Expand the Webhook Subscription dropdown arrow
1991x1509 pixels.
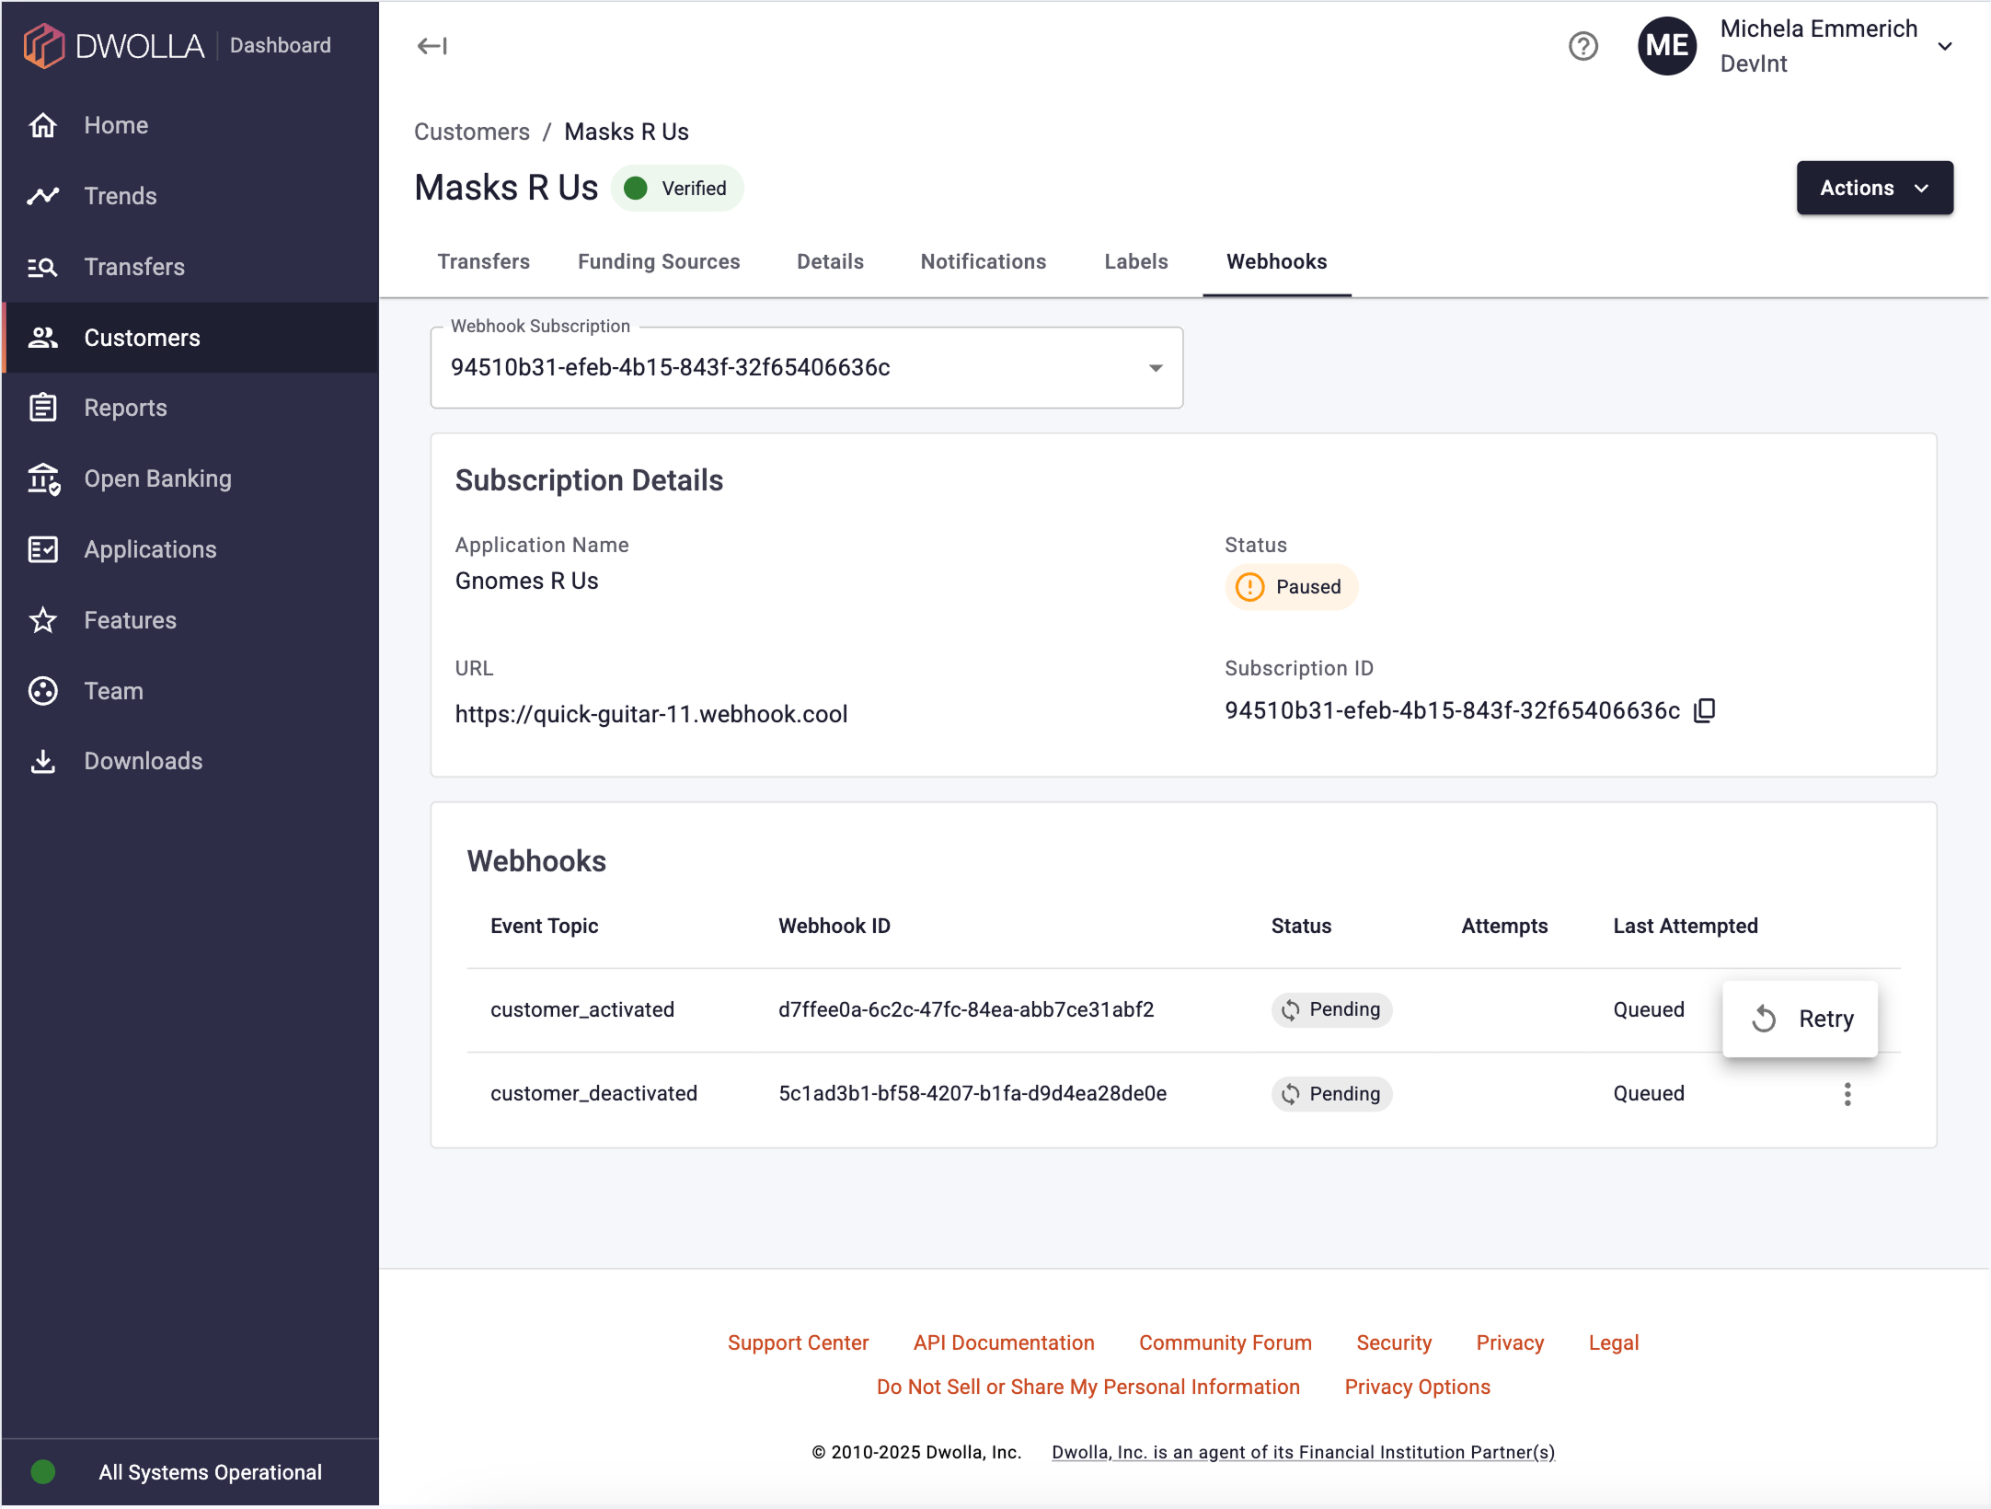1156,368
